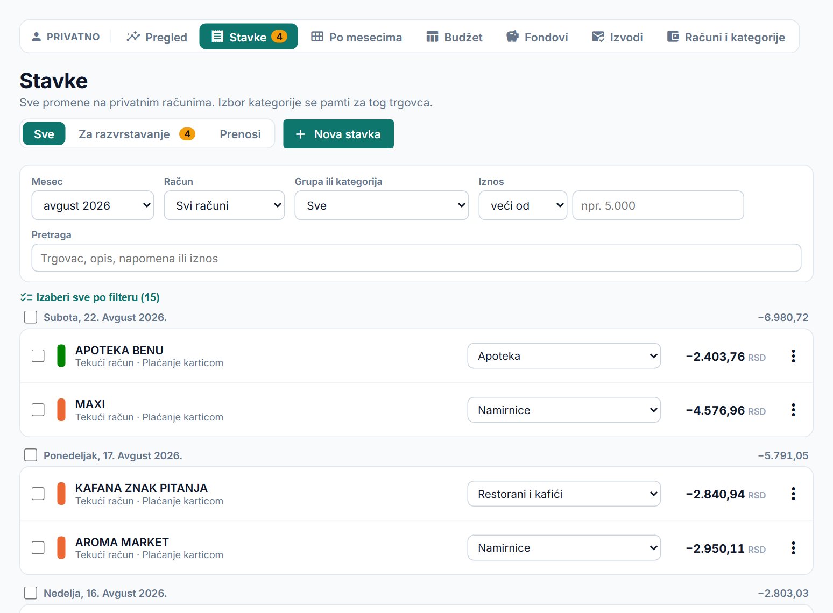Screen dimensions: 833x613
Task: Open kebab menu for KAFANA ZNAK PITANJA
Action: point(793,494)
